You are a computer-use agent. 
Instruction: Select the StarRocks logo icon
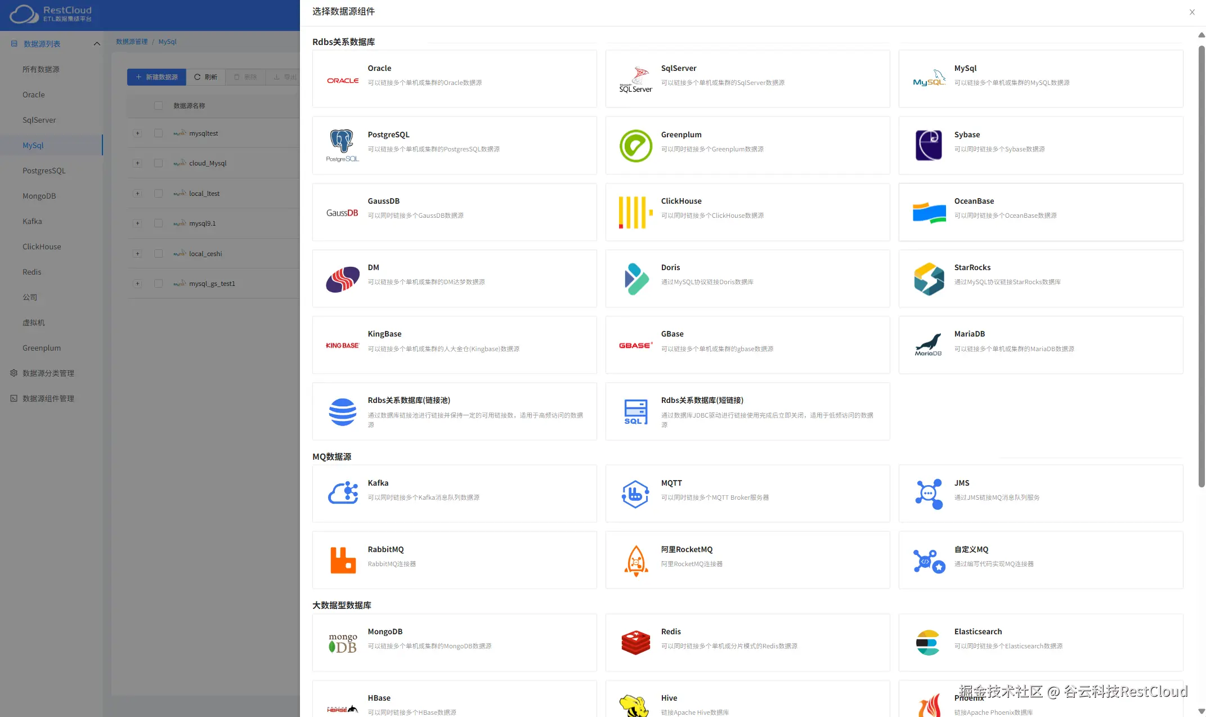pyautogui.click(x=929, y=279)
